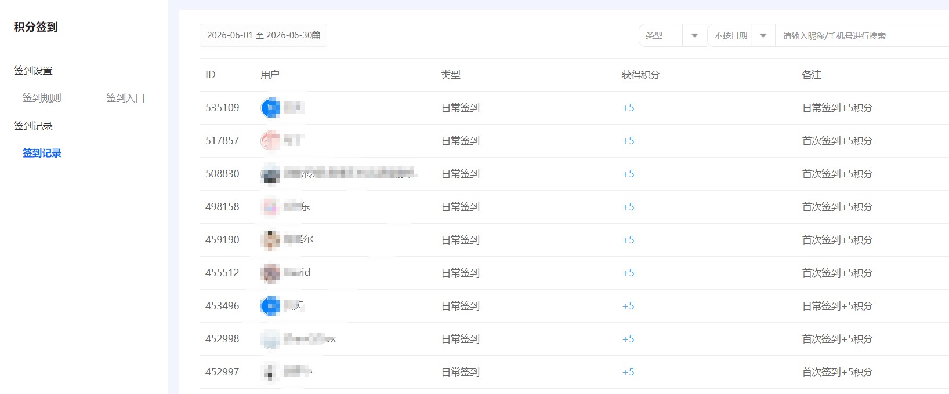Click the 积分签到 sidebar title
Viewport: 949px width, 394px height.
35,27
